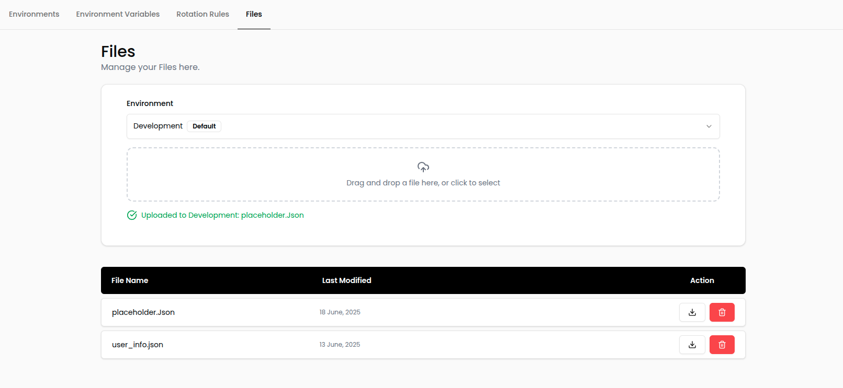The image size is (843, 388).
Task: Open the Environment selection dropdown
Action: (x=423, y=126)
